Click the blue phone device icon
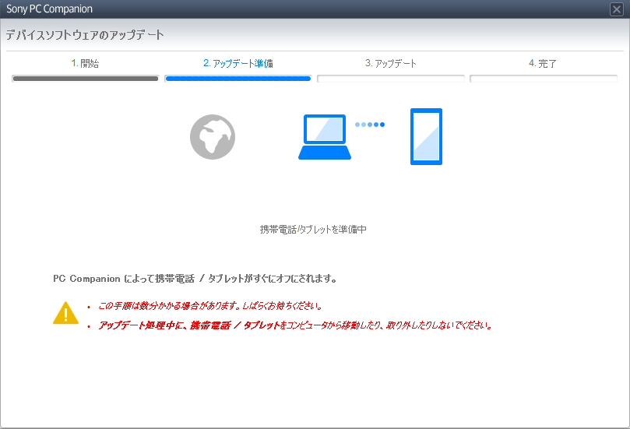The width and height of the screenshot is (630, 429). tap(426, 136)
